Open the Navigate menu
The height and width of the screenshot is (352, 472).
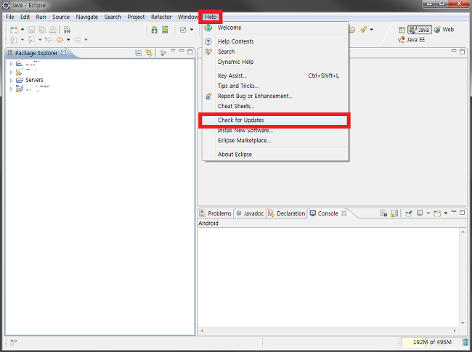(86, 17)
